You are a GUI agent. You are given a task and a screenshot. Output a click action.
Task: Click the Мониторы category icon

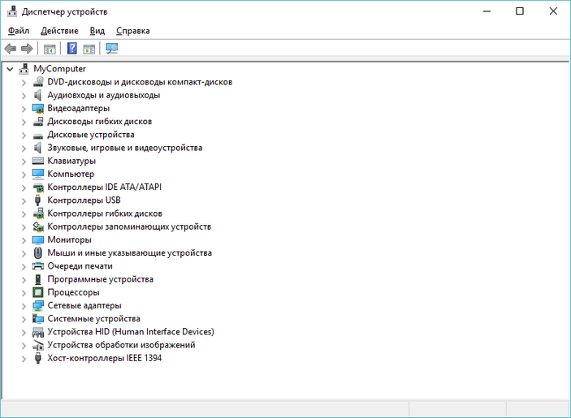coord(38,240)
